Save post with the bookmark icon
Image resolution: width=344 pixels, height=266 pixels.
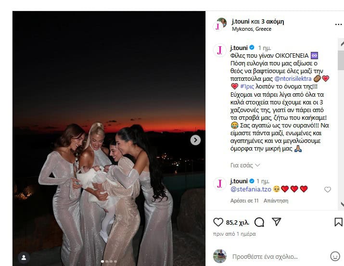click(x=338, y=222)
